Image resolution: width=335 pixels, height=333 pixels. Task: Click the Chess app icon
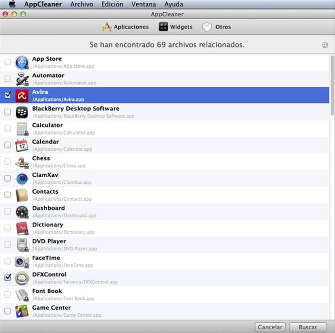click(x=22, y=162)
